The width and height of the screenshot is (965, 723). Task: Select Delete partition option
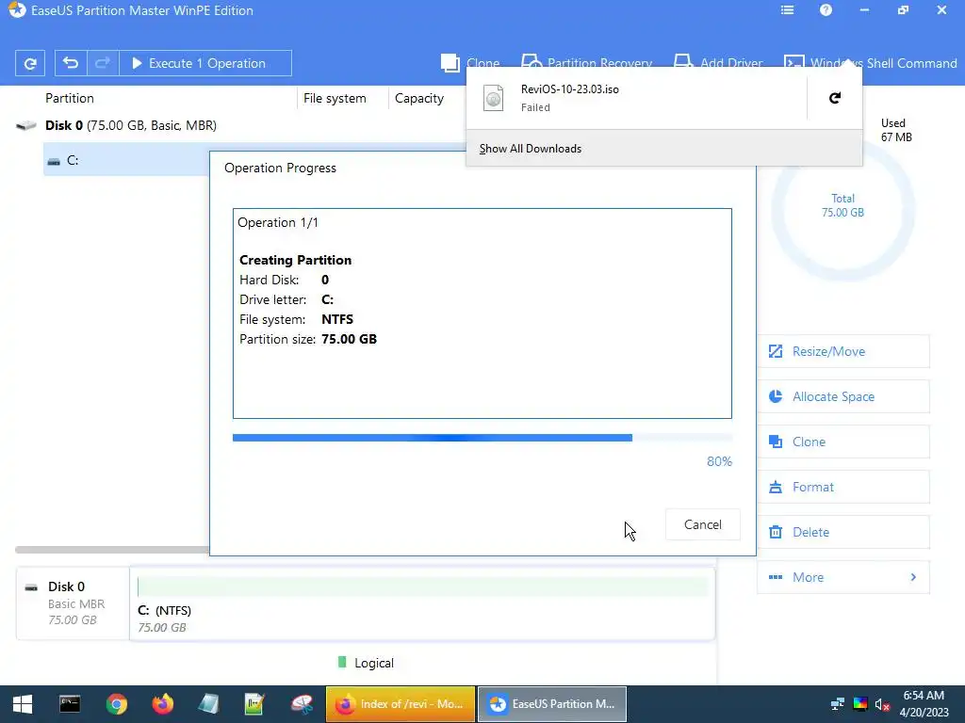click(843, 532)
